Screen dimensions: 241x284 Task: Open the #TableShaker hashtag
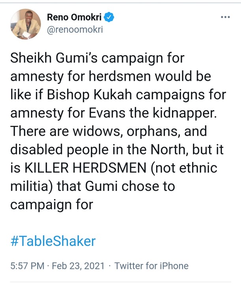coord(52,240)
